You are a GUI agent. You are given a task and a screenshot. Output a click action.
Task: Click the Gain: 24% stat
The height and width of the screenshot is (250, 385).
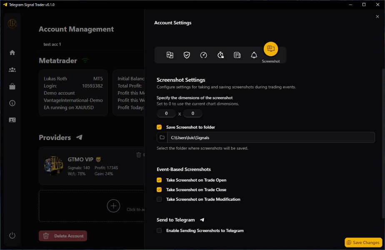click(x=104, y=174)
